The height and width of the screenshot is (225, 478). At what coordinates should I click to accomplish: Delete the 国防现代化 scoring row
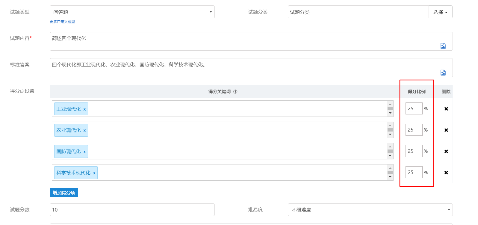446,151
